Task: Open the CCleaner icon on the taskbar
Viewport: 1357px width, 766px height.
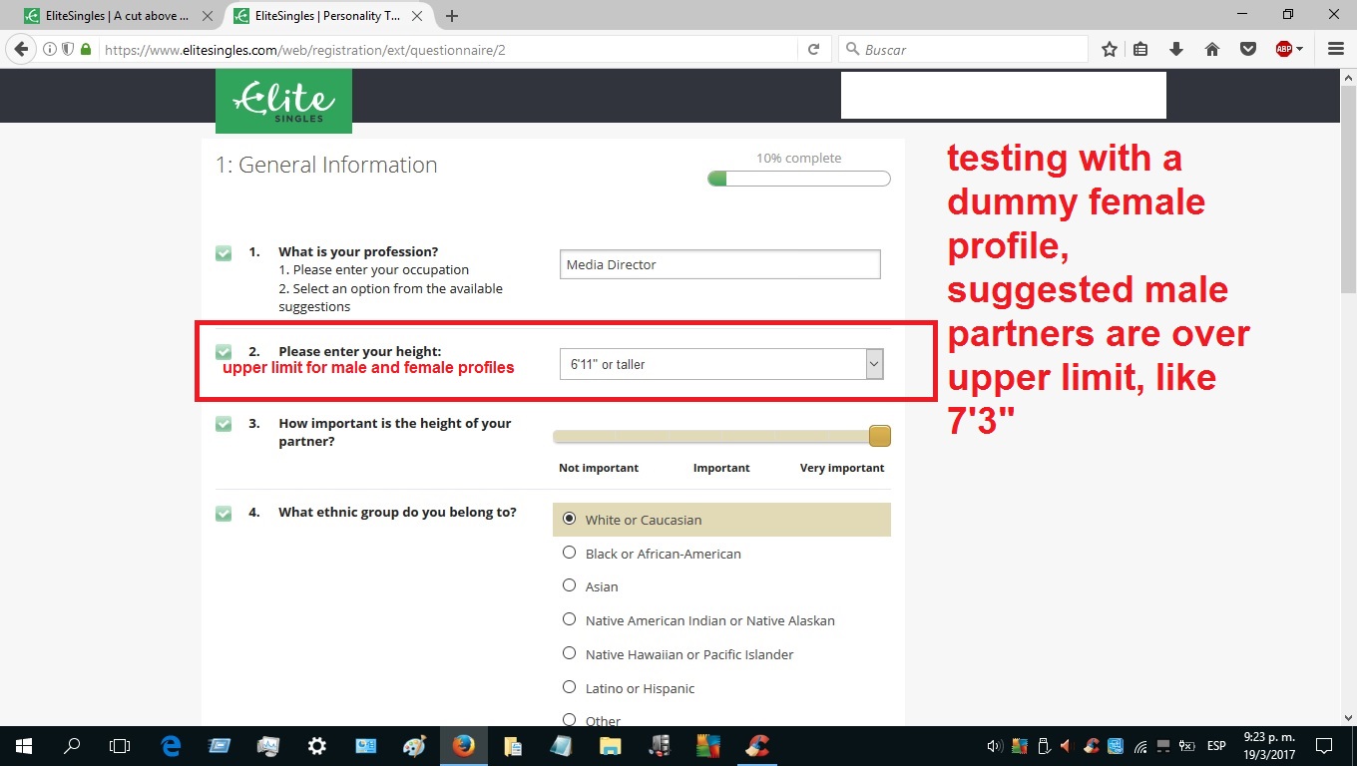Action: pos(757,746)
